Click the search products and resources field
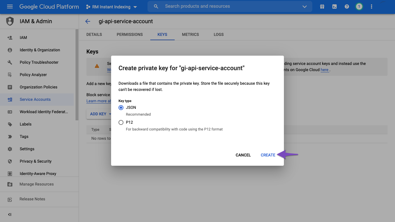The height and width of the screenshot is (222, 395). 216,6
